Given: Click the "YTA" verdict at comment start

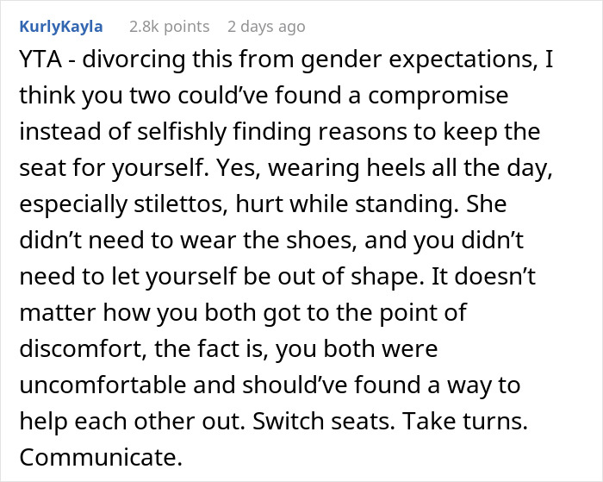Looking at the screenshot, I should point(37,62).
